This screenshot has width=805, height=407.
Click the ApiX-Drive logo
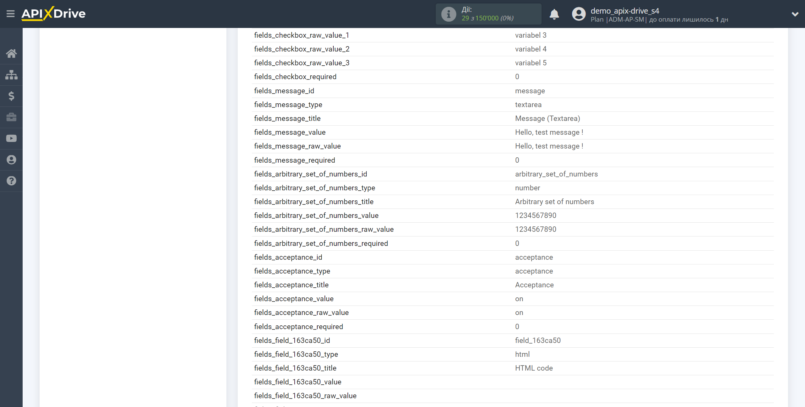click(x=53, y=14)
